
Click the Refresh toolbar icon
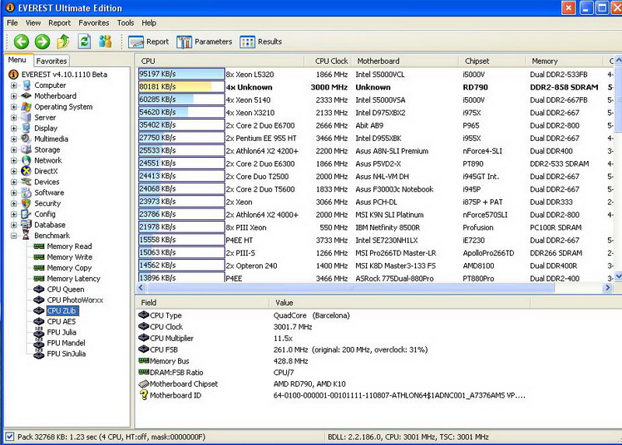(x=84, y=41)
